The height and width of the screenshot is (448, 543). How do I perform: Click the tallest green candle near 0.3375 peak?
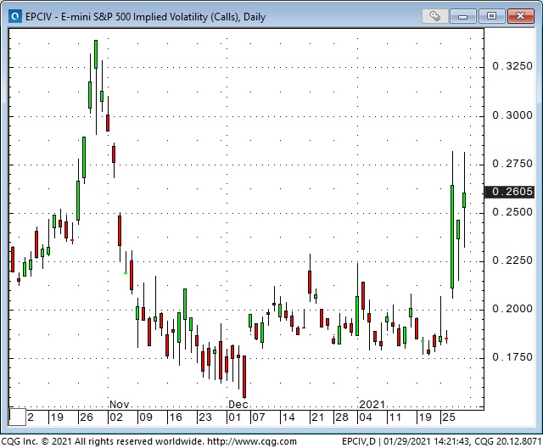pos(96,54)
